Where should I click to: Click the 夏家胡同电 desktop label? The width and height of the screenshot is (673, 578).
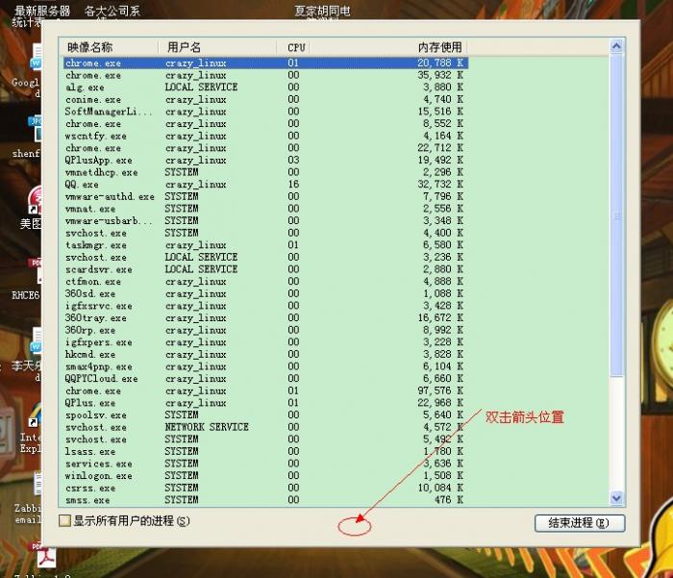point(322,11)
